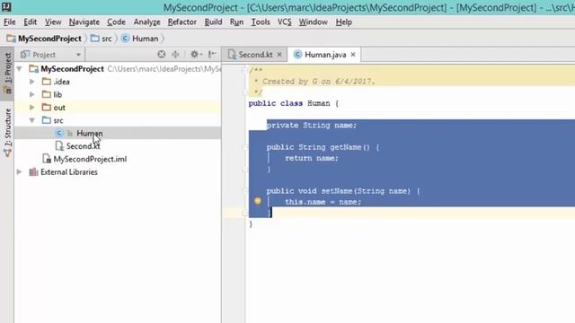The width and height of the screenshot is (575, 323).
Task: Open the Refactor menu
Action: click(181, 22)
